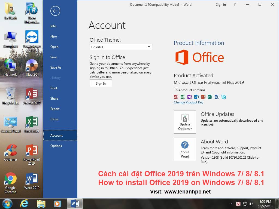The width and height of the screenshot is (279, 209).
Task: Select the Excel 2019 shortcut
Action: [32, 124]
